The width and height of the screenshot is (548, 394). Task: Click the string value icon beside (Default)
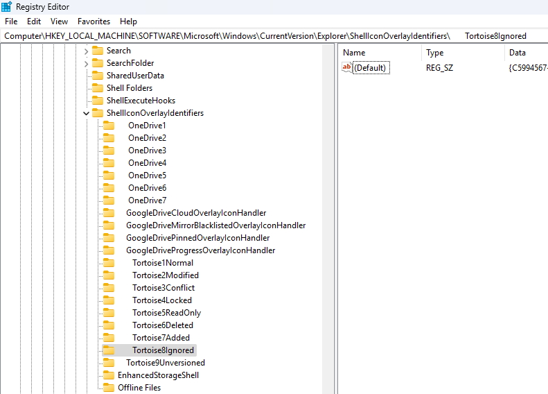coord(347,67)
